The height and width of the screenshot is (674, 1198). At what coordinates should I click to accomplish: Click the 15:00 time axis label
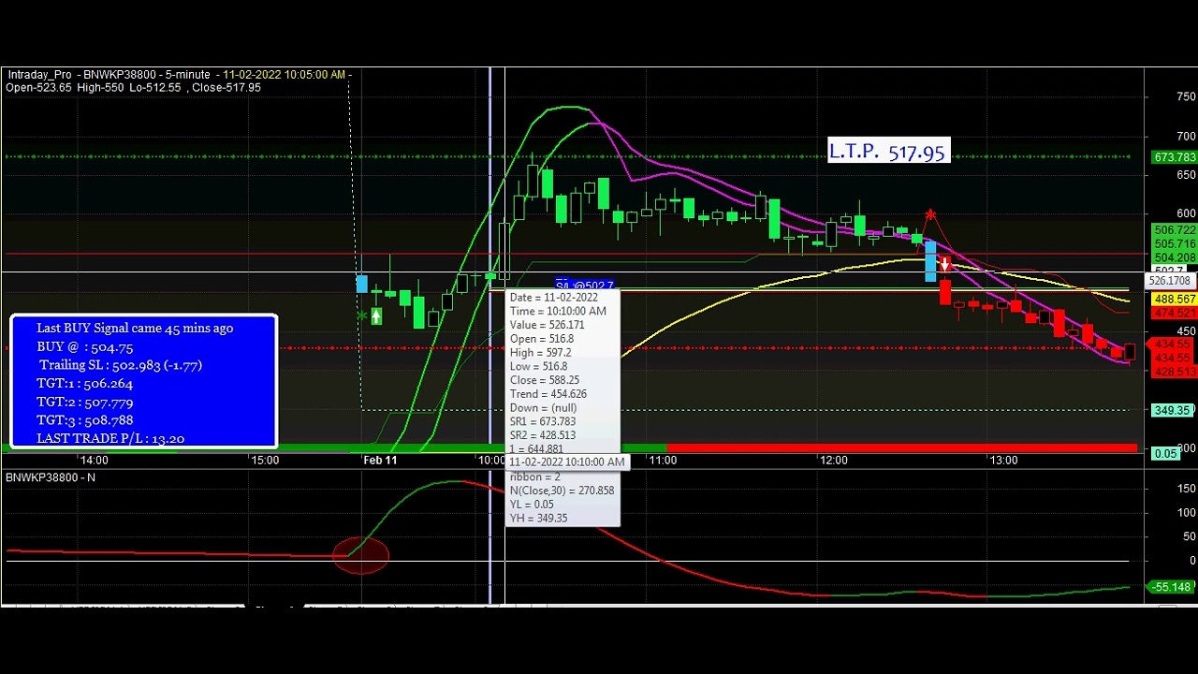264,461
